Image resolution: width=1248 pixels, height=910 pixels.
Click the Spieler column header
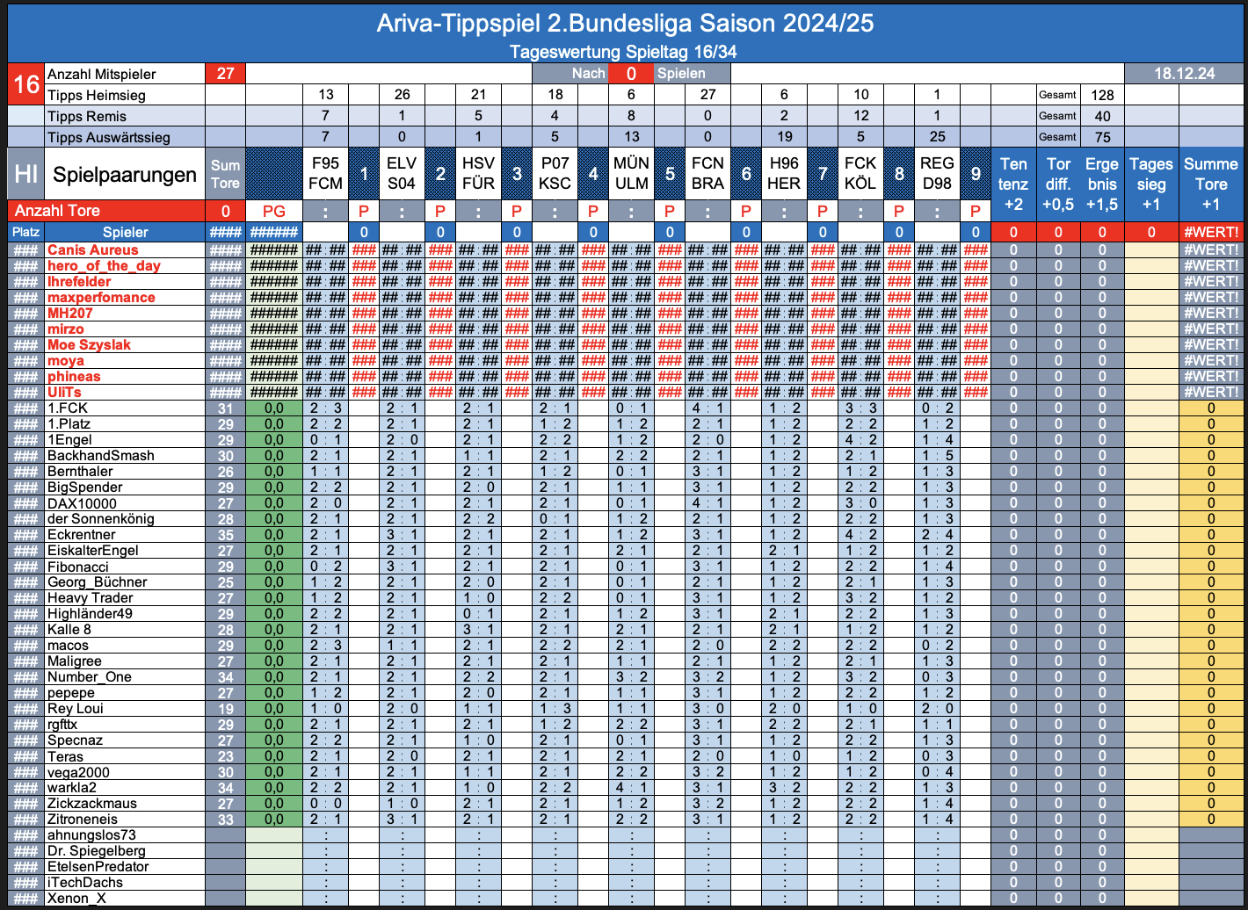(x=125, y=232)
